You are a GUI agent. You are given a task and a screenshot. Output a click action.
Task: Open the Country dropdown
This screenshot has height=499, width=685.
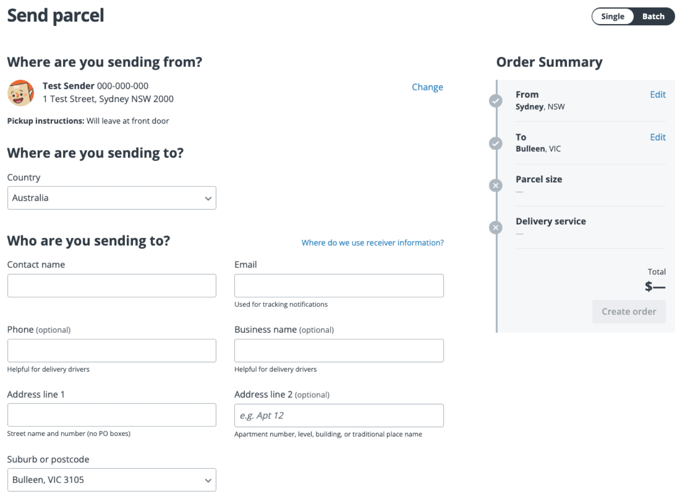pyautogui.click(x=112, y=198)
